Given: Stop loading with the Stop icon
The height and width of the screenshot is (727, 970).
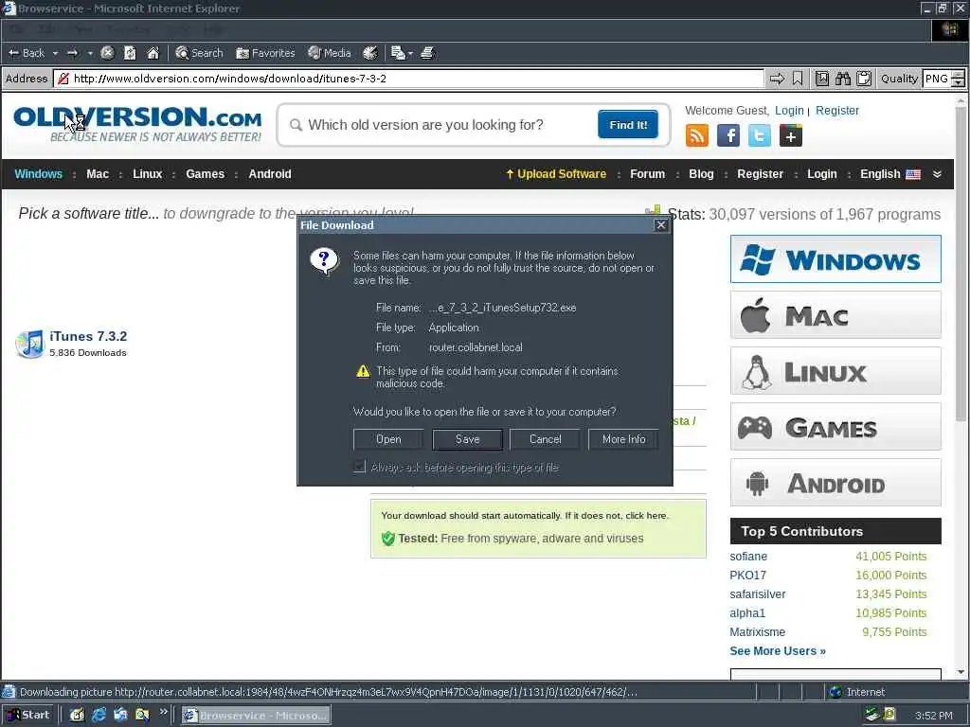Looking at the screenshot, I should click(x=107, y=53).
